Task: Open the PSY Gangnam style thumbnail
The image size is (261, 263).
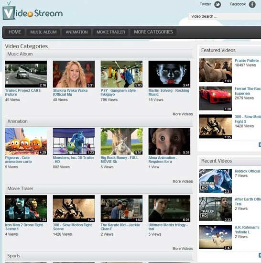Action: (121, 74)
